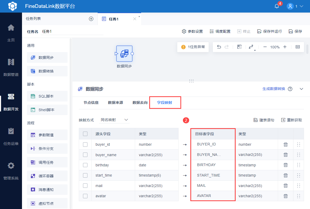This screenshot has height=209, width=310.
Task: Select 数据转换 node from palette
Action: click(x=47, y=71)
